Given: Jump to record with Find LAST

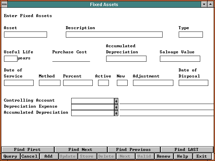Looking at the screenshot, I should pyautogui.click(x=186, y=150).
